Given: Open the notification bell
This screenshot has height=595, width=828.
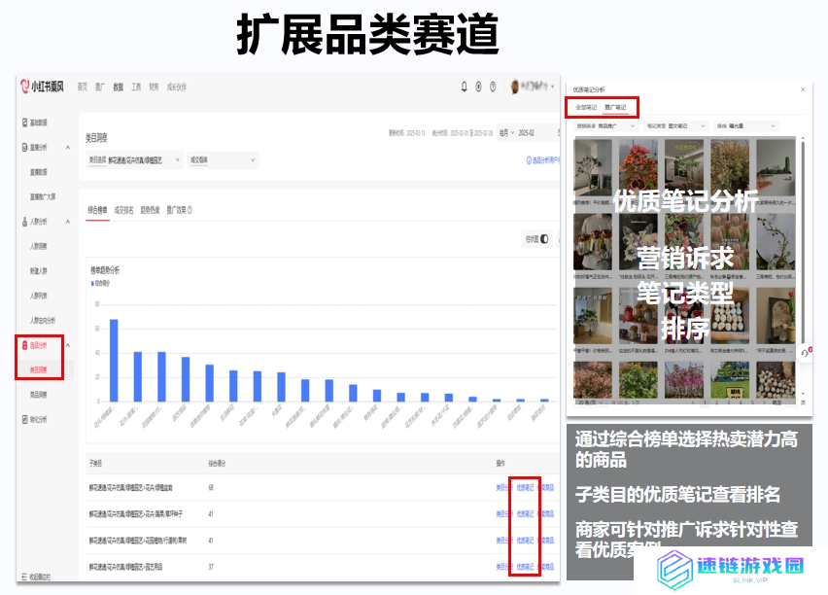Looking at the screenshot, I should point(465,87).
